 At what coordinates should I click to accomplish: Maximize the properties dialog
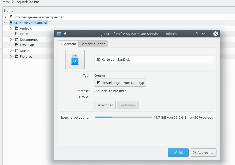click(x=209, y=34)
